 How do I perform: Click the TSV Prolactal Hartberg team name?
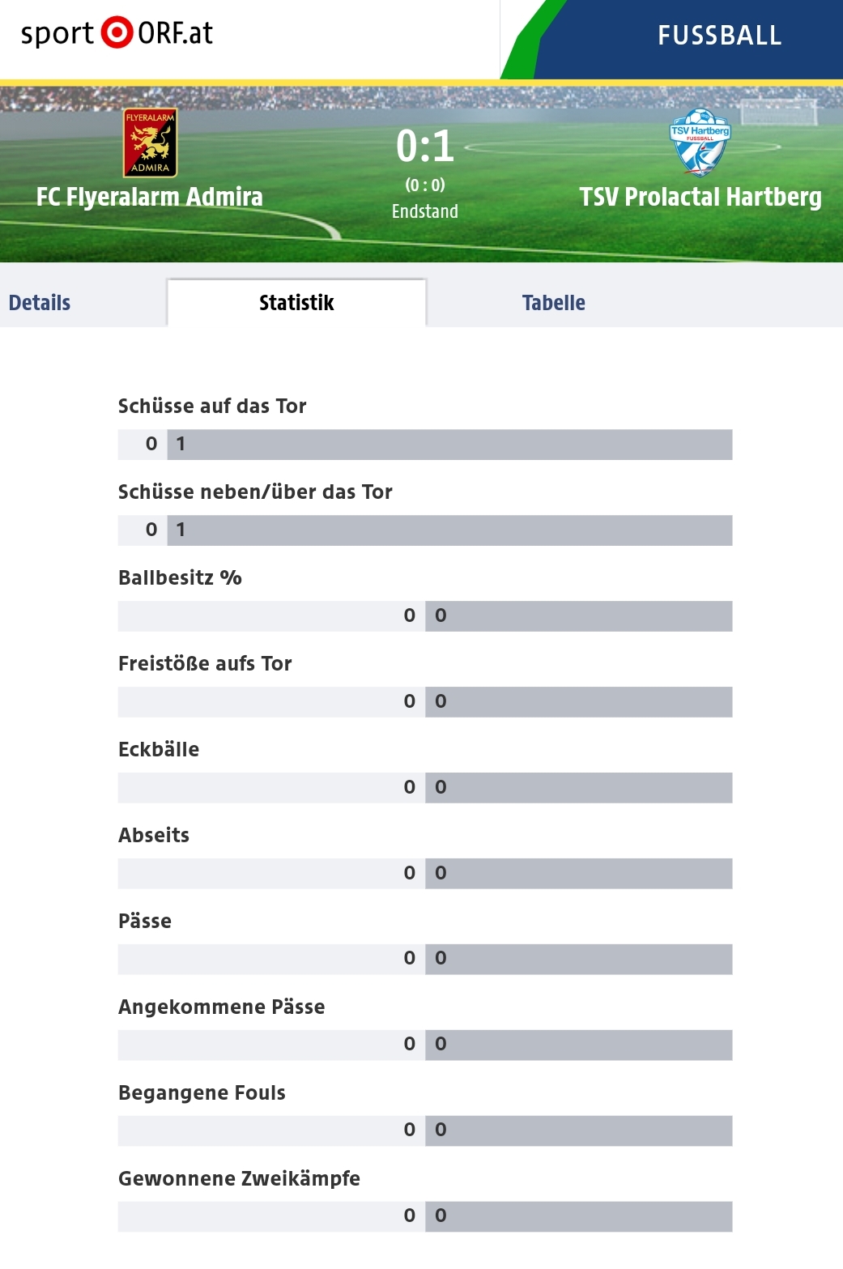700,197
